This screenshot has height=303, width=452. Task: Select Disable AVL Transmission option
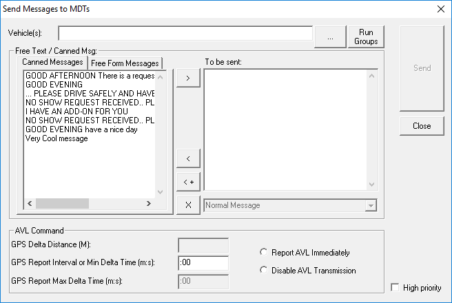tap(263, 271)
